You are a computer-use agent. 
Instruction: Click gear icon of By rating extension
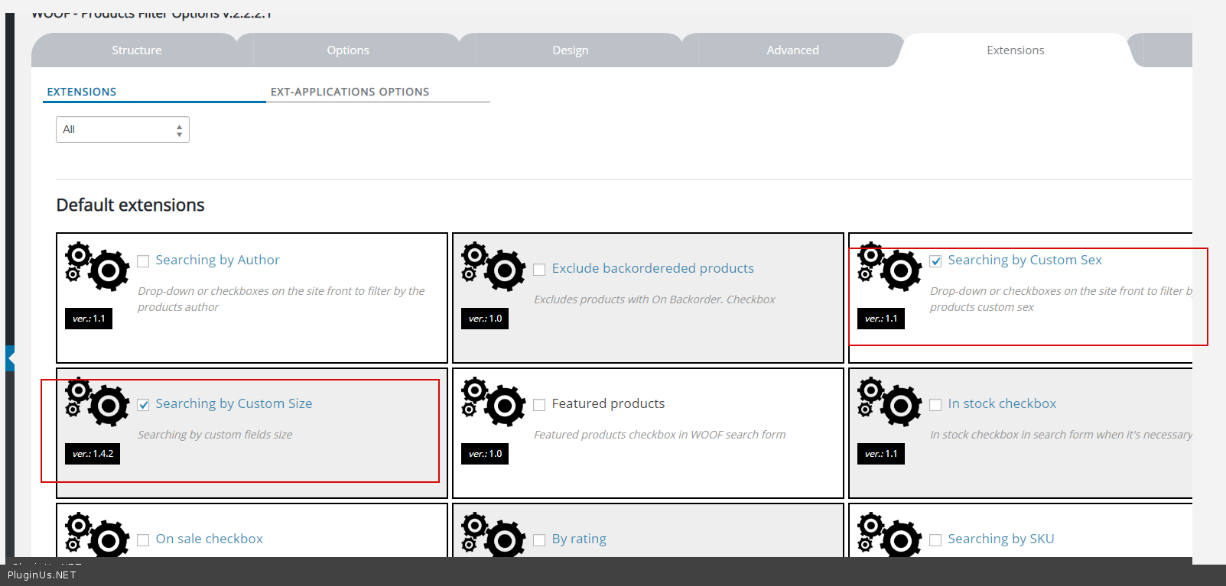pos(493,535)
